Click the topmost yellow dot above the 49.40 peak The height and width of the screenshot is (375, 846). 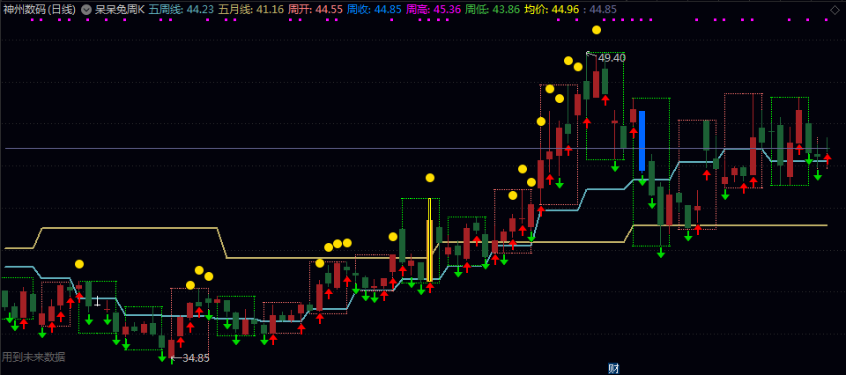597,30
